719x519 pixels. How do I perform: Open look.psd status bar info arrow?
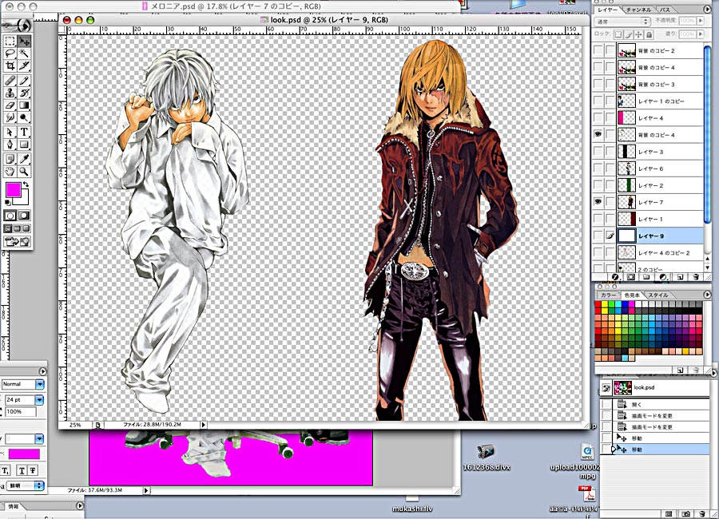click(203, 425)
